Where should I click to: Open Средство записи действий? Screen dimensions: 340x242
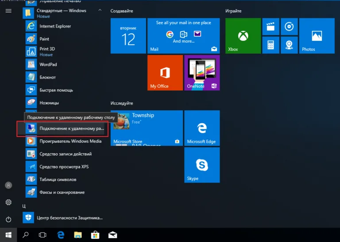pyautogui.click(x=64, y=154)
